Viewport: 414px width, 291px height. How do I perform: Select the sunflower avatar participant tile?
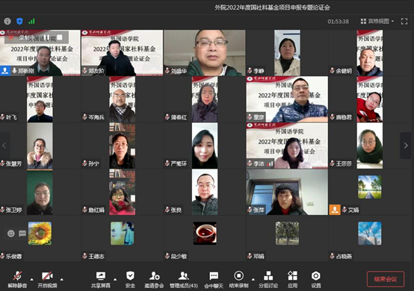point(40,234)
